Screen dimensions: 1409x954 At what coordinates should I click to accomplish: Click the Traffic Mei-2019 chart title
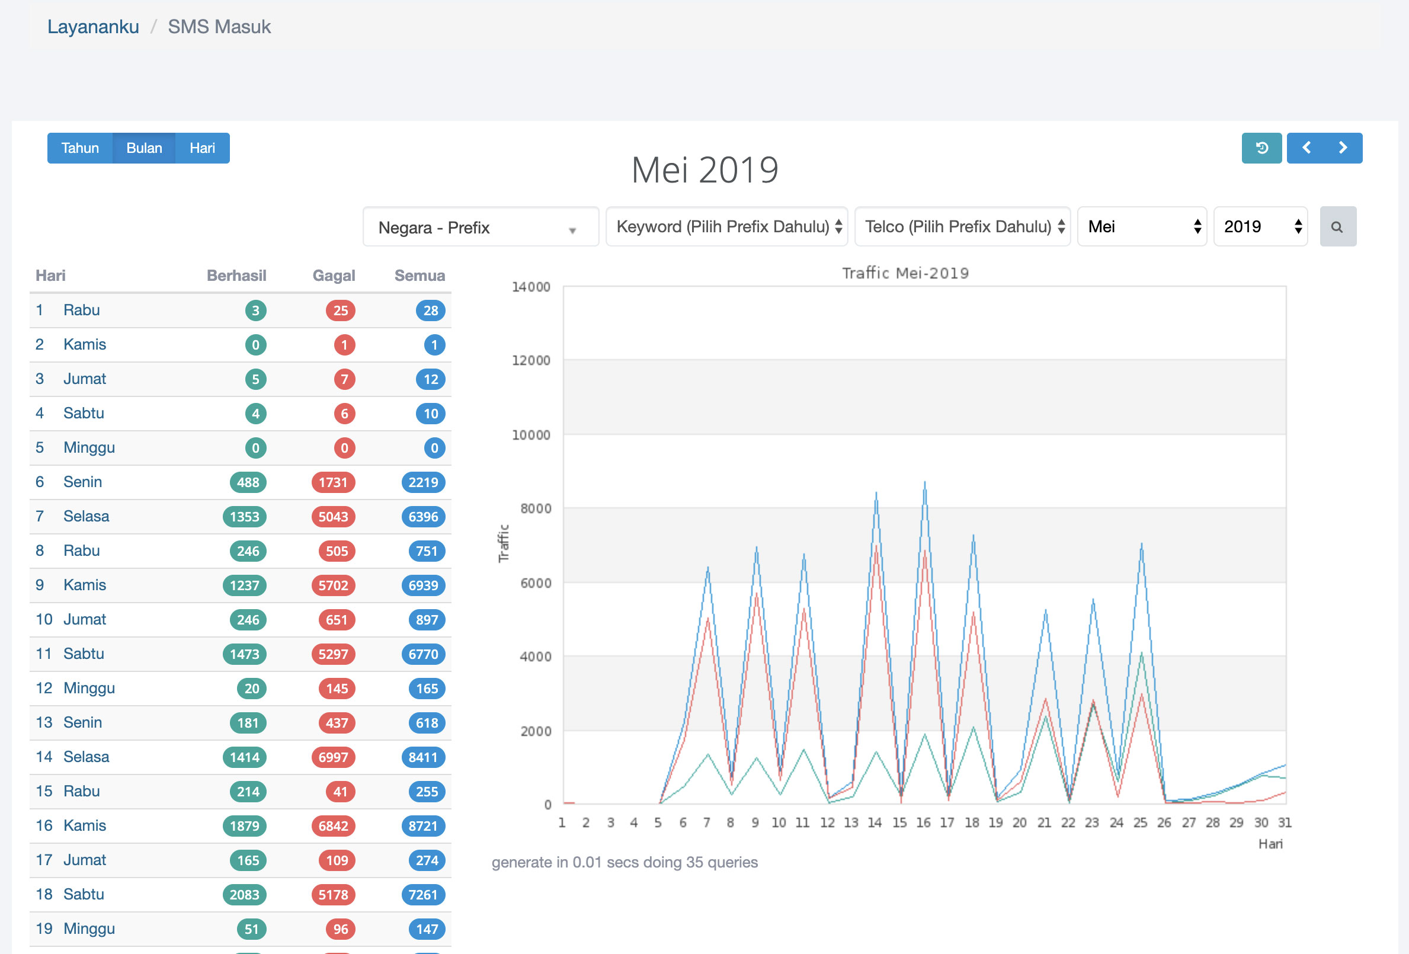coord(905,274)
